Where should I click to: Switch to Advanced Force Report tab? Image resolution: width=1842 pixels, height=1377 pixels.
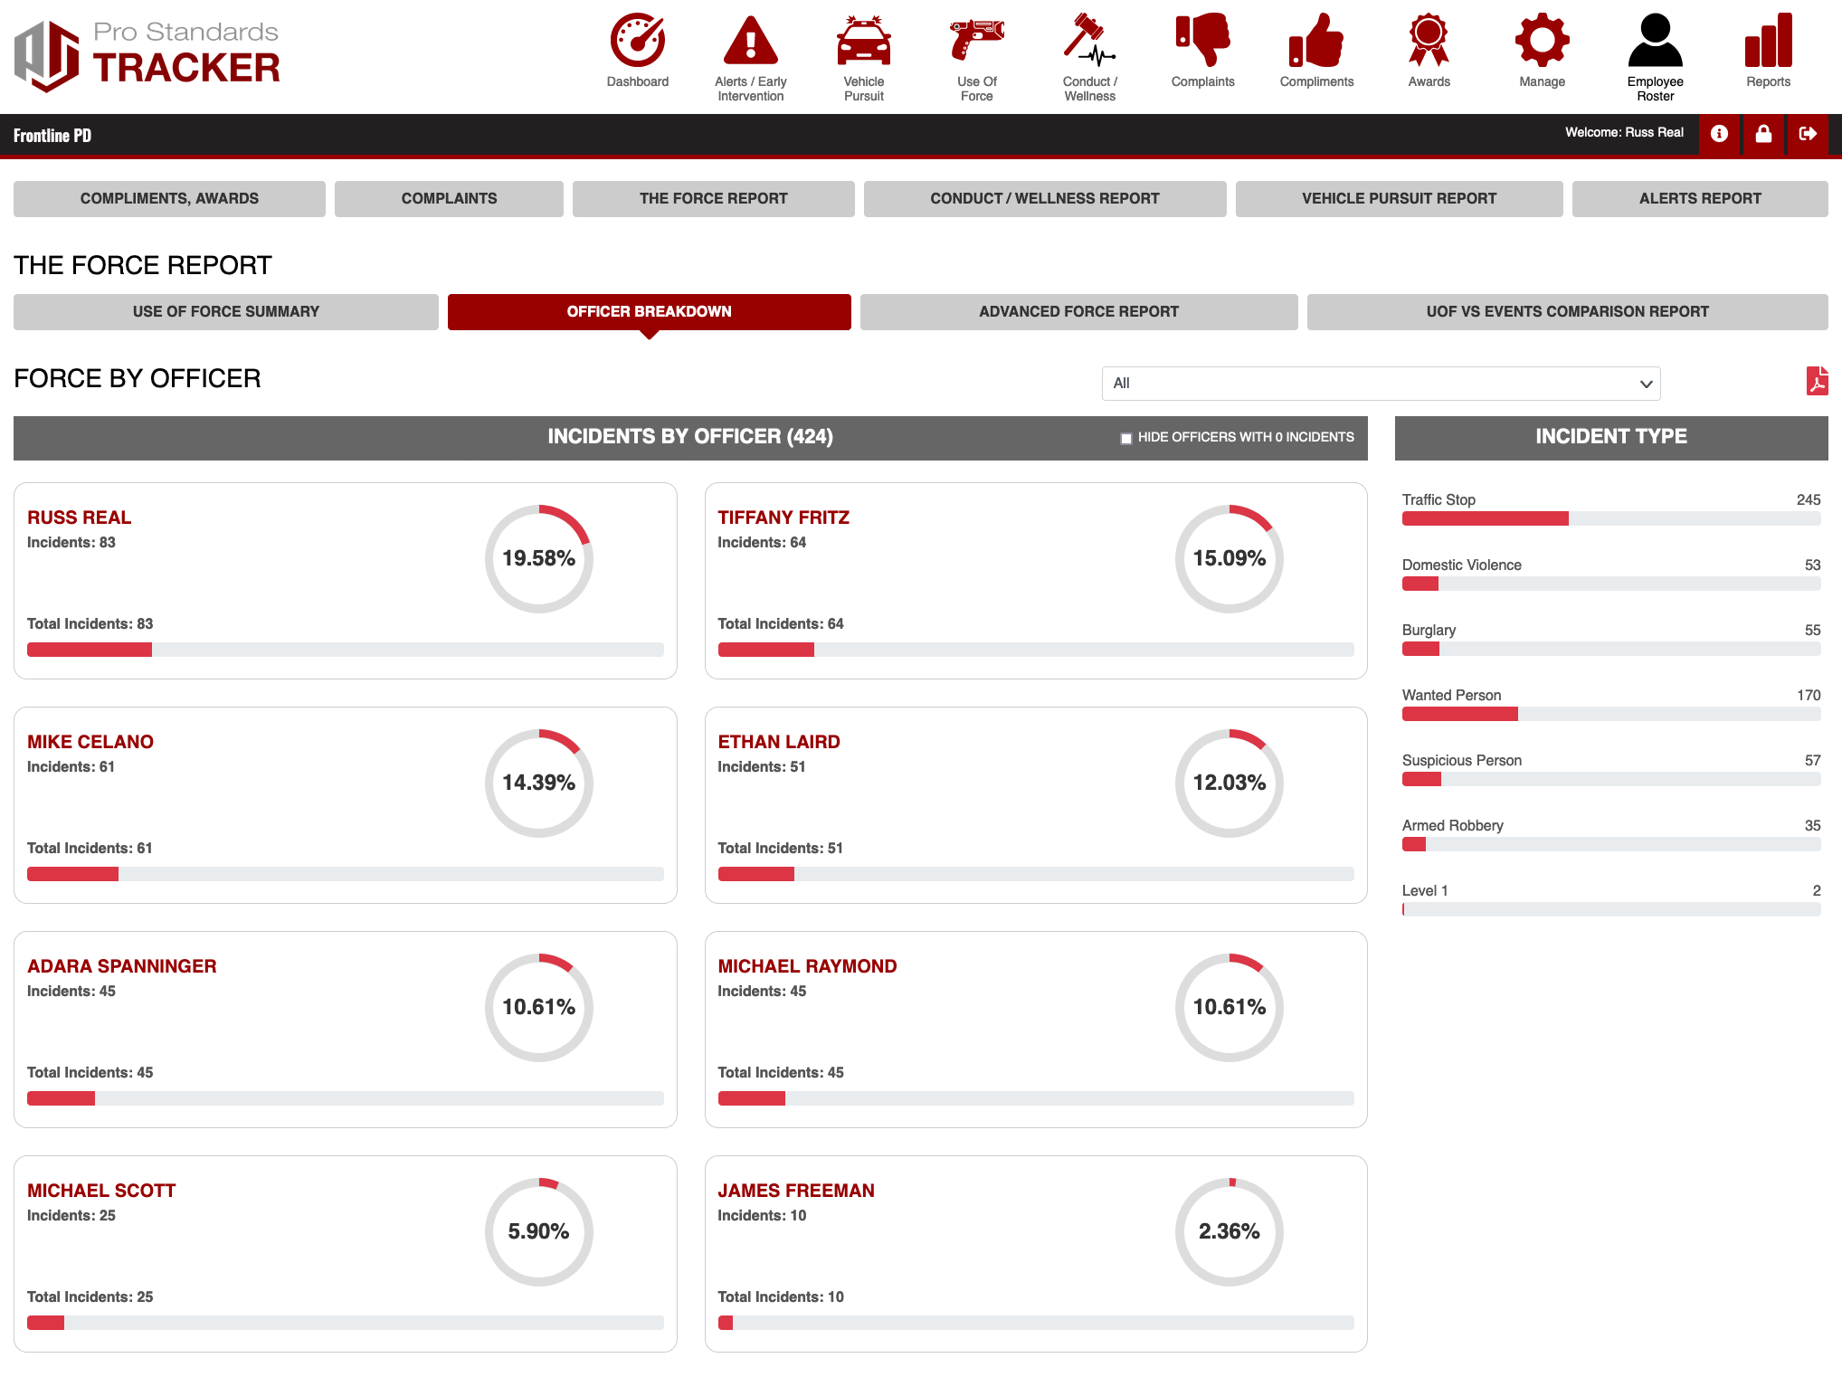(1078, 312)
